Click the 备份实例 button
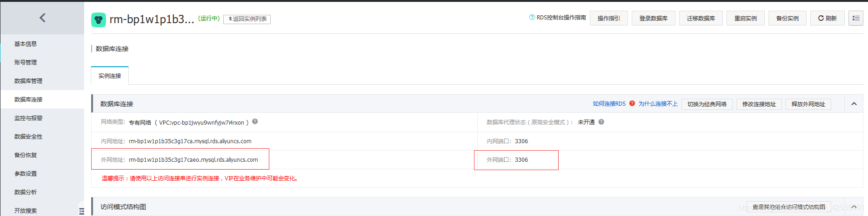 788,18
